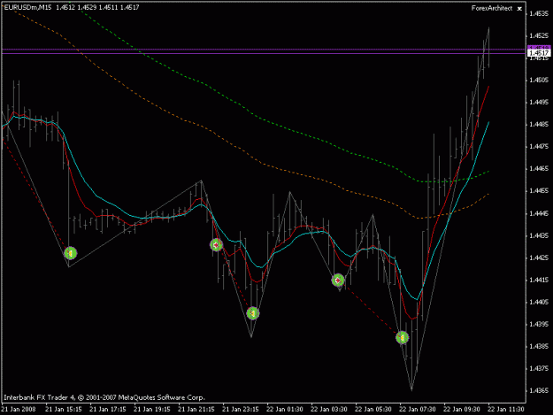Click the 21 Jan 23:15 time axis label
Image resolution: width=553 pixels, height=415 pixels.
point(241,410)
